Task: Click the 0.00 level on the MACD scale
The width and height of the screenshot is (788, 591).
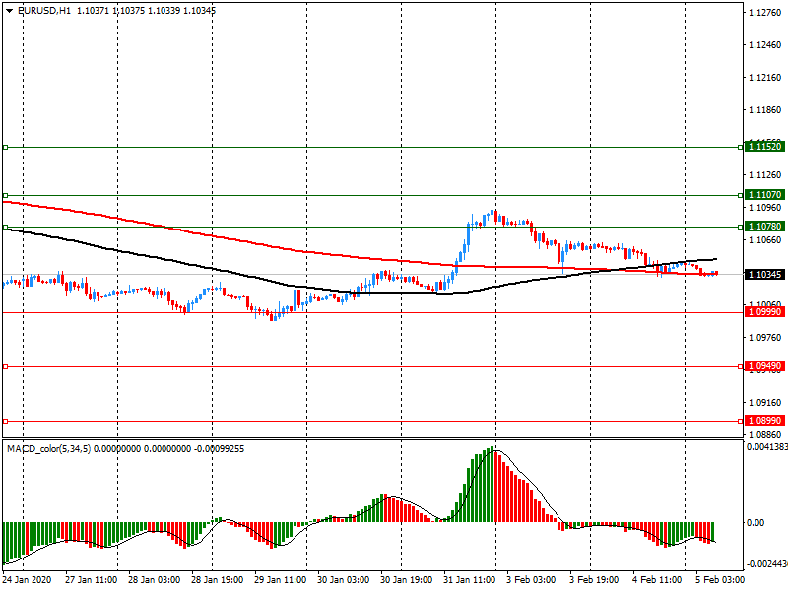Action: click(757, 522)
